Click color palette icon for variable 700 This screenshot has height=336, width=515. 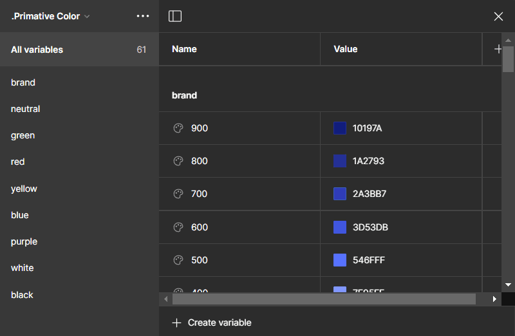pos(178,194)
